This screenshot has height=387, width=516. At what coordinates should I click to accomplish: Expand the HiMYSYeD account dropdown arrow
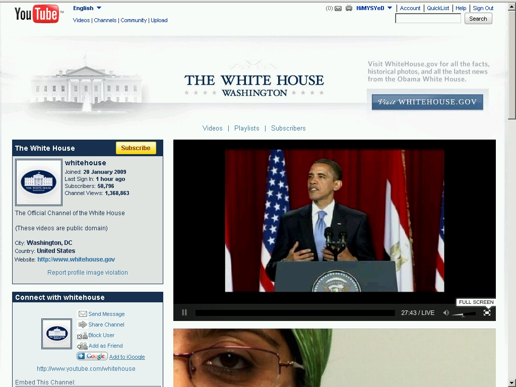point(390,8)
